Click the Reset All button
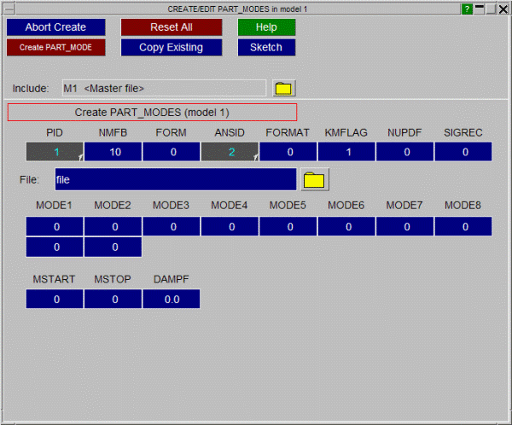 tap(171, 27)
